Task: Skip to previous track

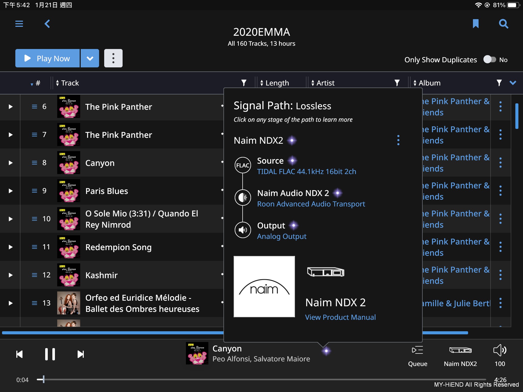Action: click(x=19, y=354)
